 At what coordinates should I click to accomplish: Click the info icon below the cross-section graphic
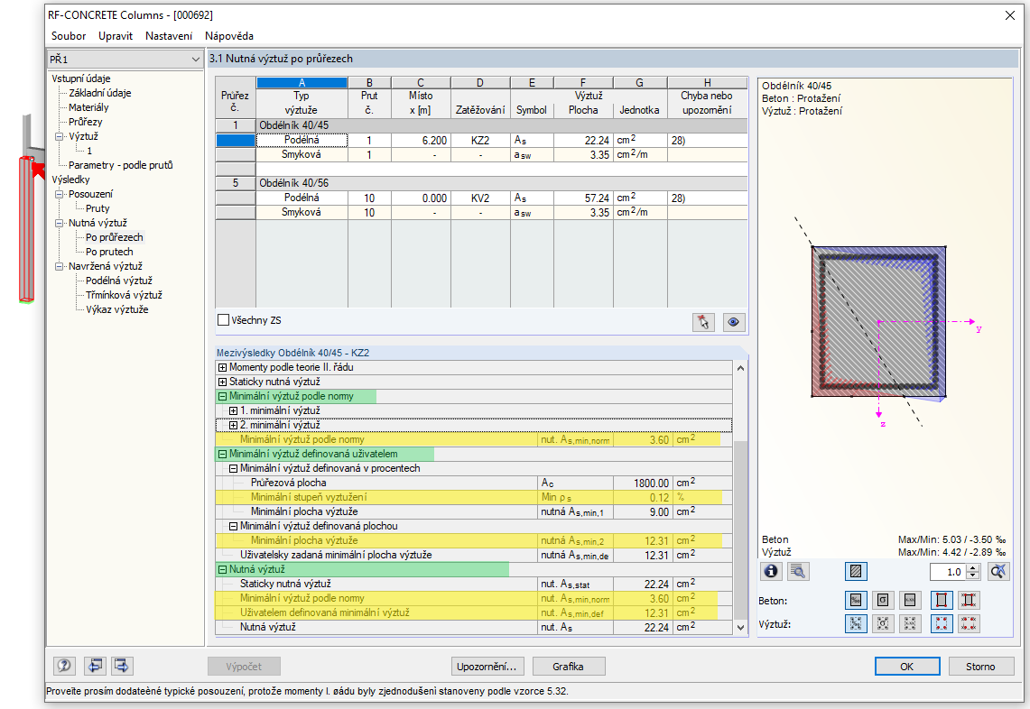771,571
